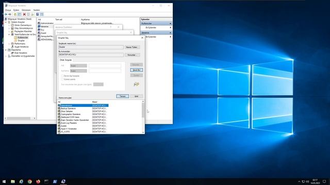Select the Disk Yönetimi tree node
This screenshot has height=185, width=330.
(x=21, y=53)
